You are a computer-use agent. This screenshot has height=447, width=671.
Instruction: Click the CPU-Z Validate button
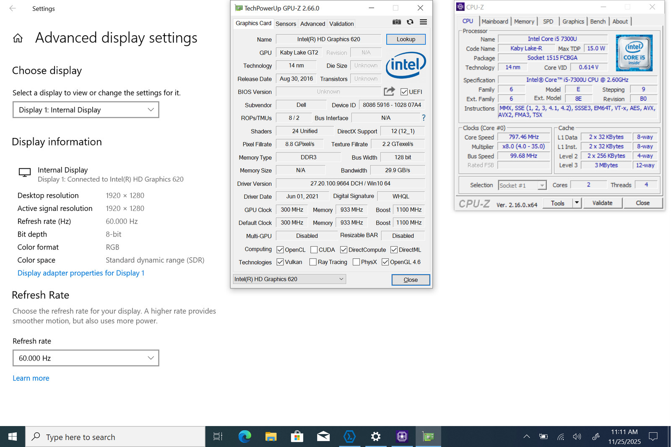click(602, 203)
